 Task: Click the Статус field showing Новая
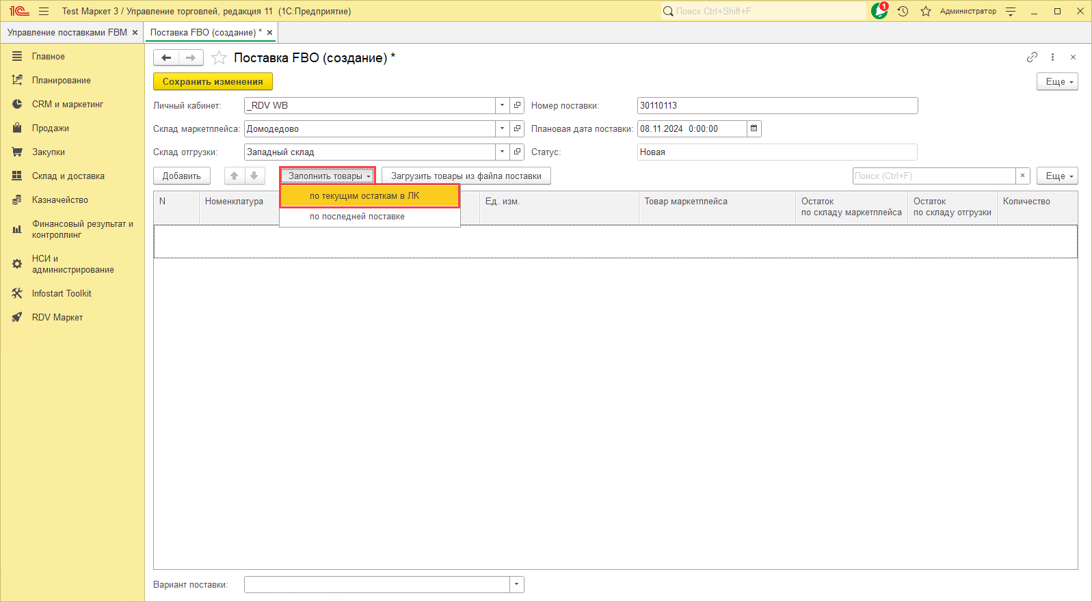coord(777,152)
